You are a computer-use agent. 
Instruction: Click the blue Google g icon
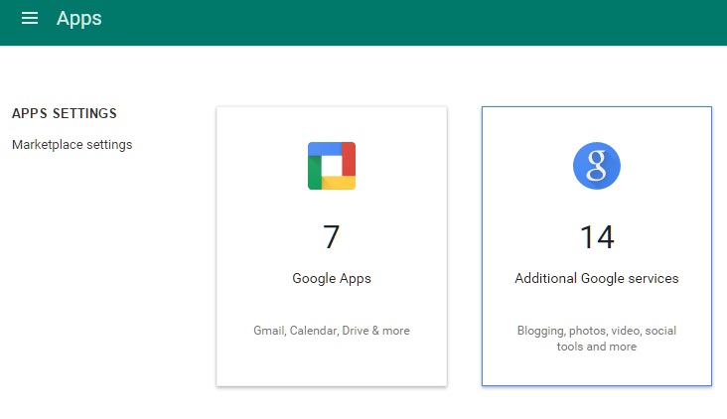tap(597, 166)
